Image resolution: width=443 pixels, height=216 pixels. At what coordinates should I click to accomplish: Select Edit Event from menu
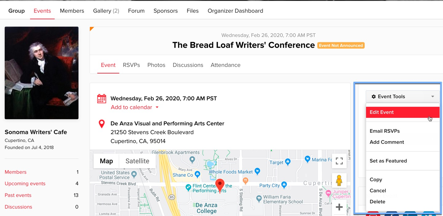[403, 112]
